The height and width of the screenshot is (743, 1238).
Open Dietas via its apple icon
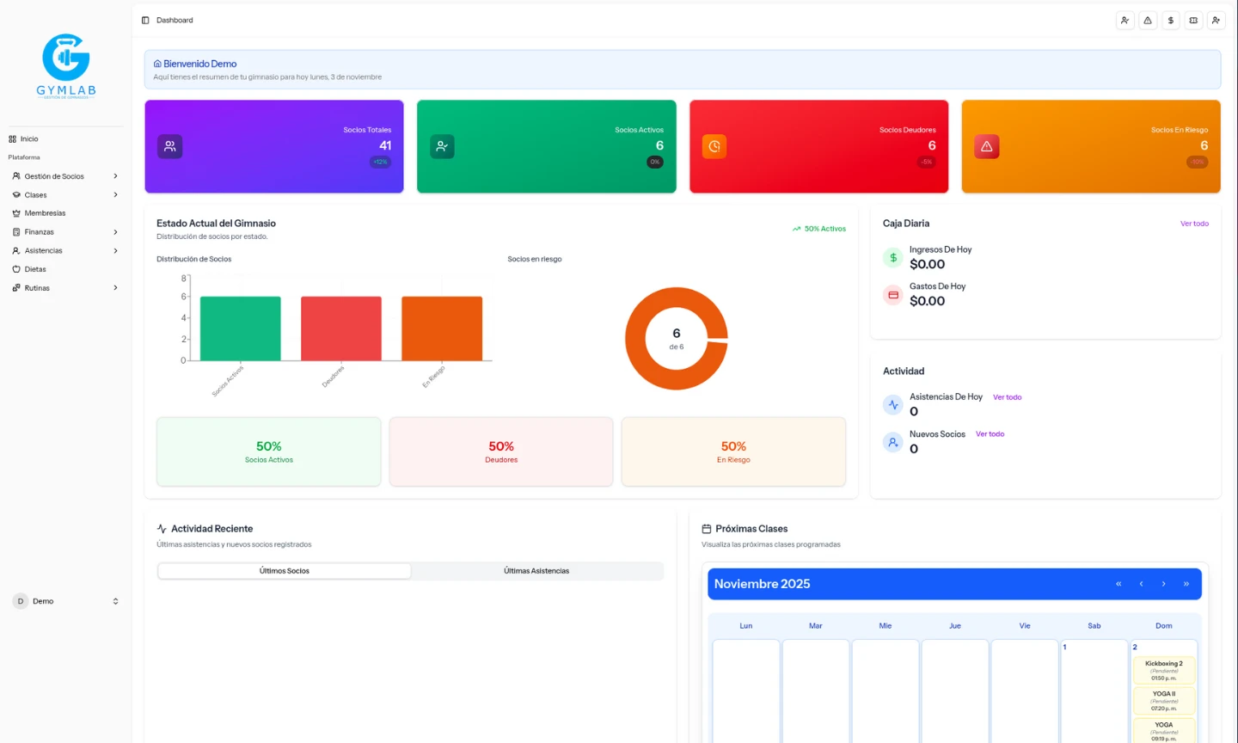pos(16,269)
